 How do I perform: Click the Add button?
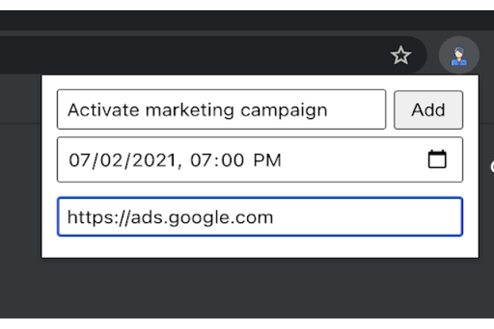click(428, 110)
